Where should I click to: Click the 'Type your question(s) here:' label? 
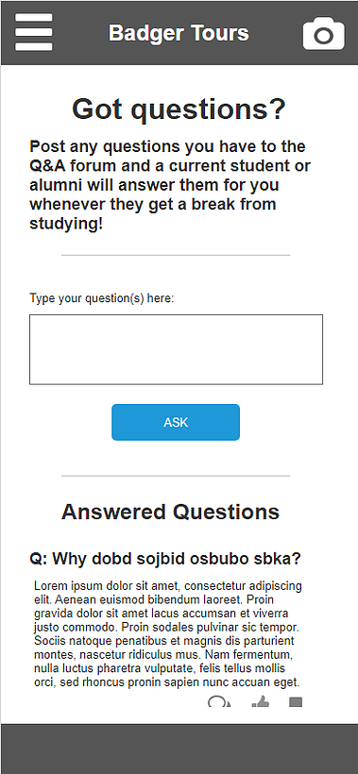[102, 298]
